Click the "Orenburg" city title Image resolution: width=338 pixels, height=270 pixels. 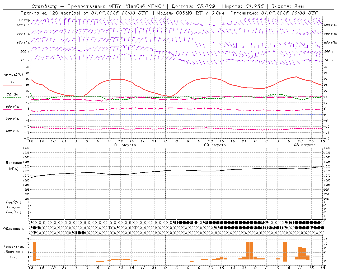(x=44, y=6)
